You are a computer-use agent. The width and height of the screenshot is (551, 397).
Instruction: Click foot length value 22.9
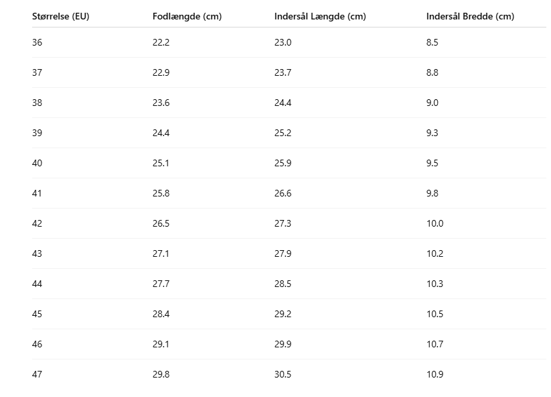(161, 72)
